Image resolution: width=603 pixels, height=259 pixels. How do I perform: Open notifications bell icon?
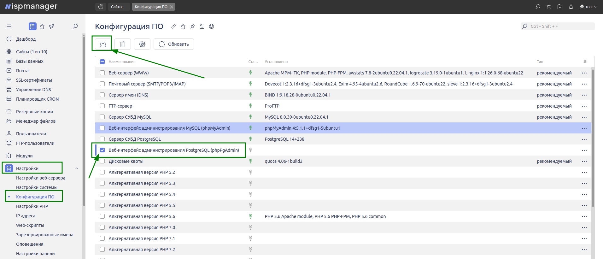coord(571,7)
